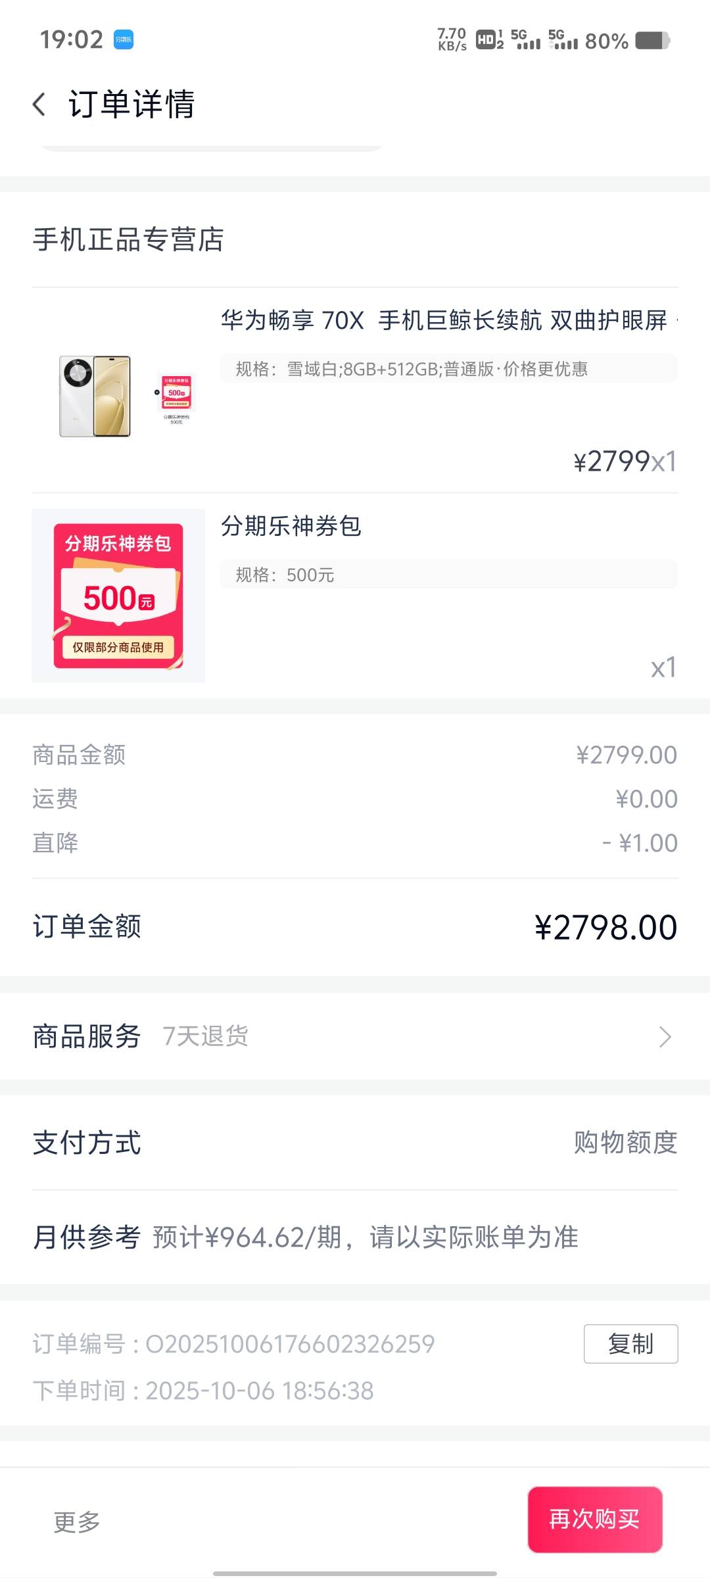This screenshot has width=710, height=1578.
Task: Open the 华为畅享 70X product title
Action: pos(444,321)
